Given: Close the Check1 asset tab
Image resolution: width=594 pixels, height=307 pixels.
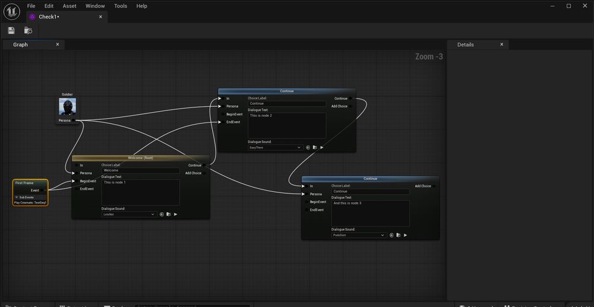Looking at the screenshot, I should tap(100, 17).
